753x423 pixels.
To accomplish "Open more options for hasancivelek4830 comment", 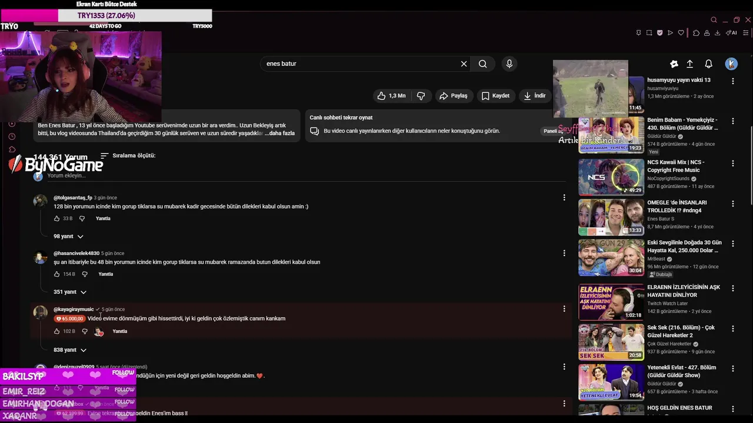I will tap(564, 253).
